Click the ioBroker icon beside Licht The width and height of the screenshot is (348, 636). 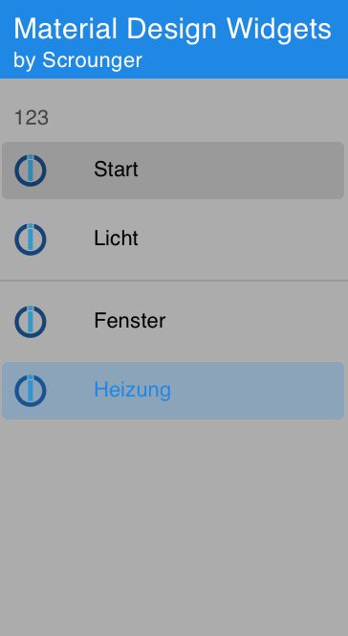click(x=31, y=239)
